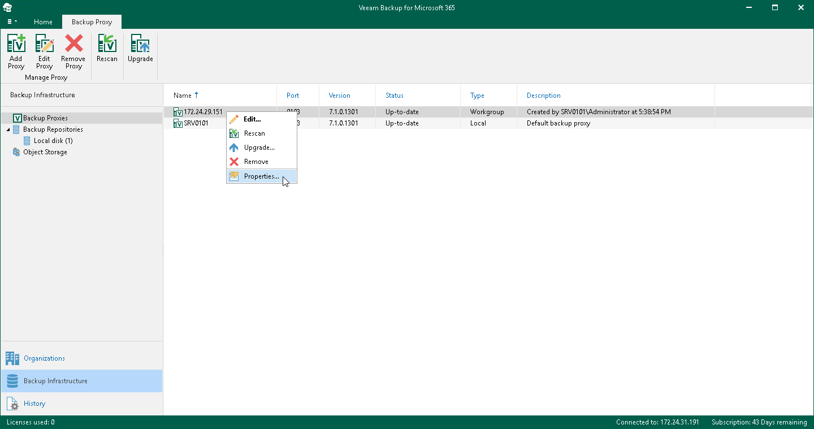Click the Created by SRV0101\Administrator description
The image size is (814, 429).
point(599,112)
